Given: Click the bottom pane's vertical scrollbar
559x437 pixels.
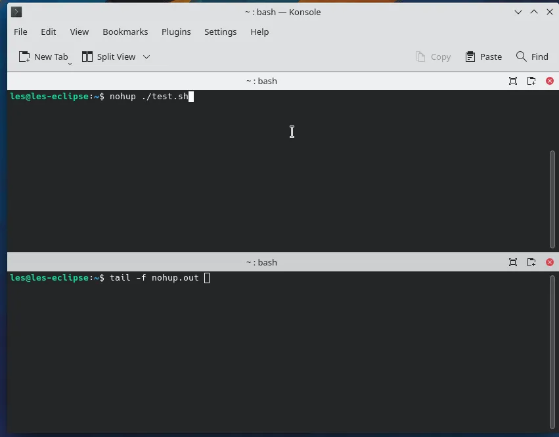Looking at the screenshot, I should coord(552,352).
